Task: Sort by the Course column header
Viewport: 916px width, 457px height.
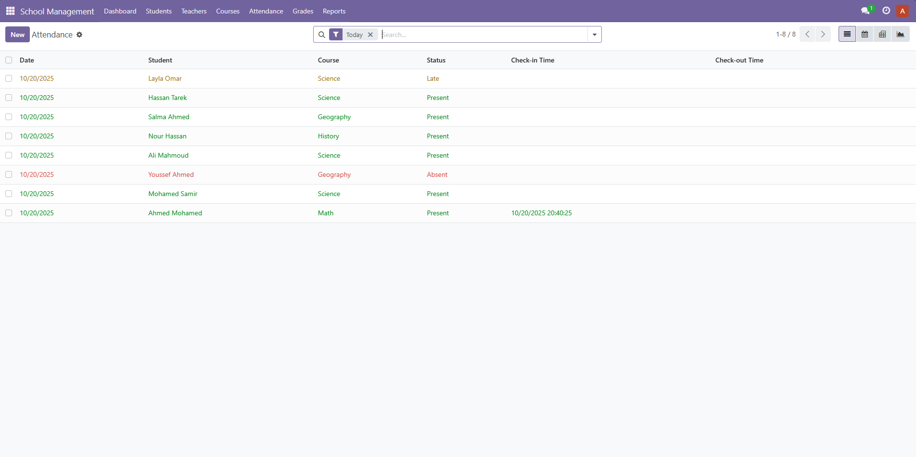Action: [329, 60]
